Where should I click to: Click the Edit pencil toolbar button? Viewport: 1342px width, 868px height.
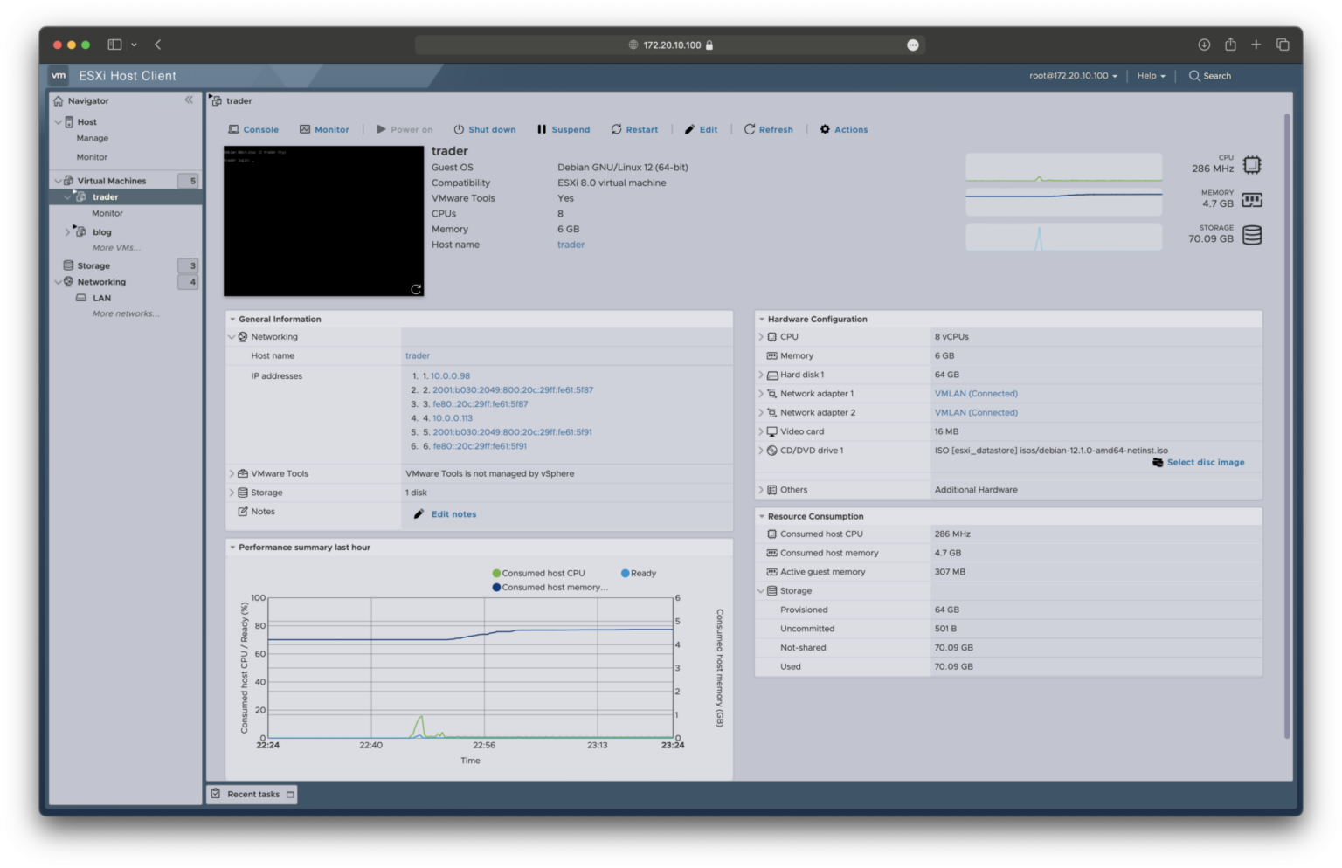click(701, 129)
